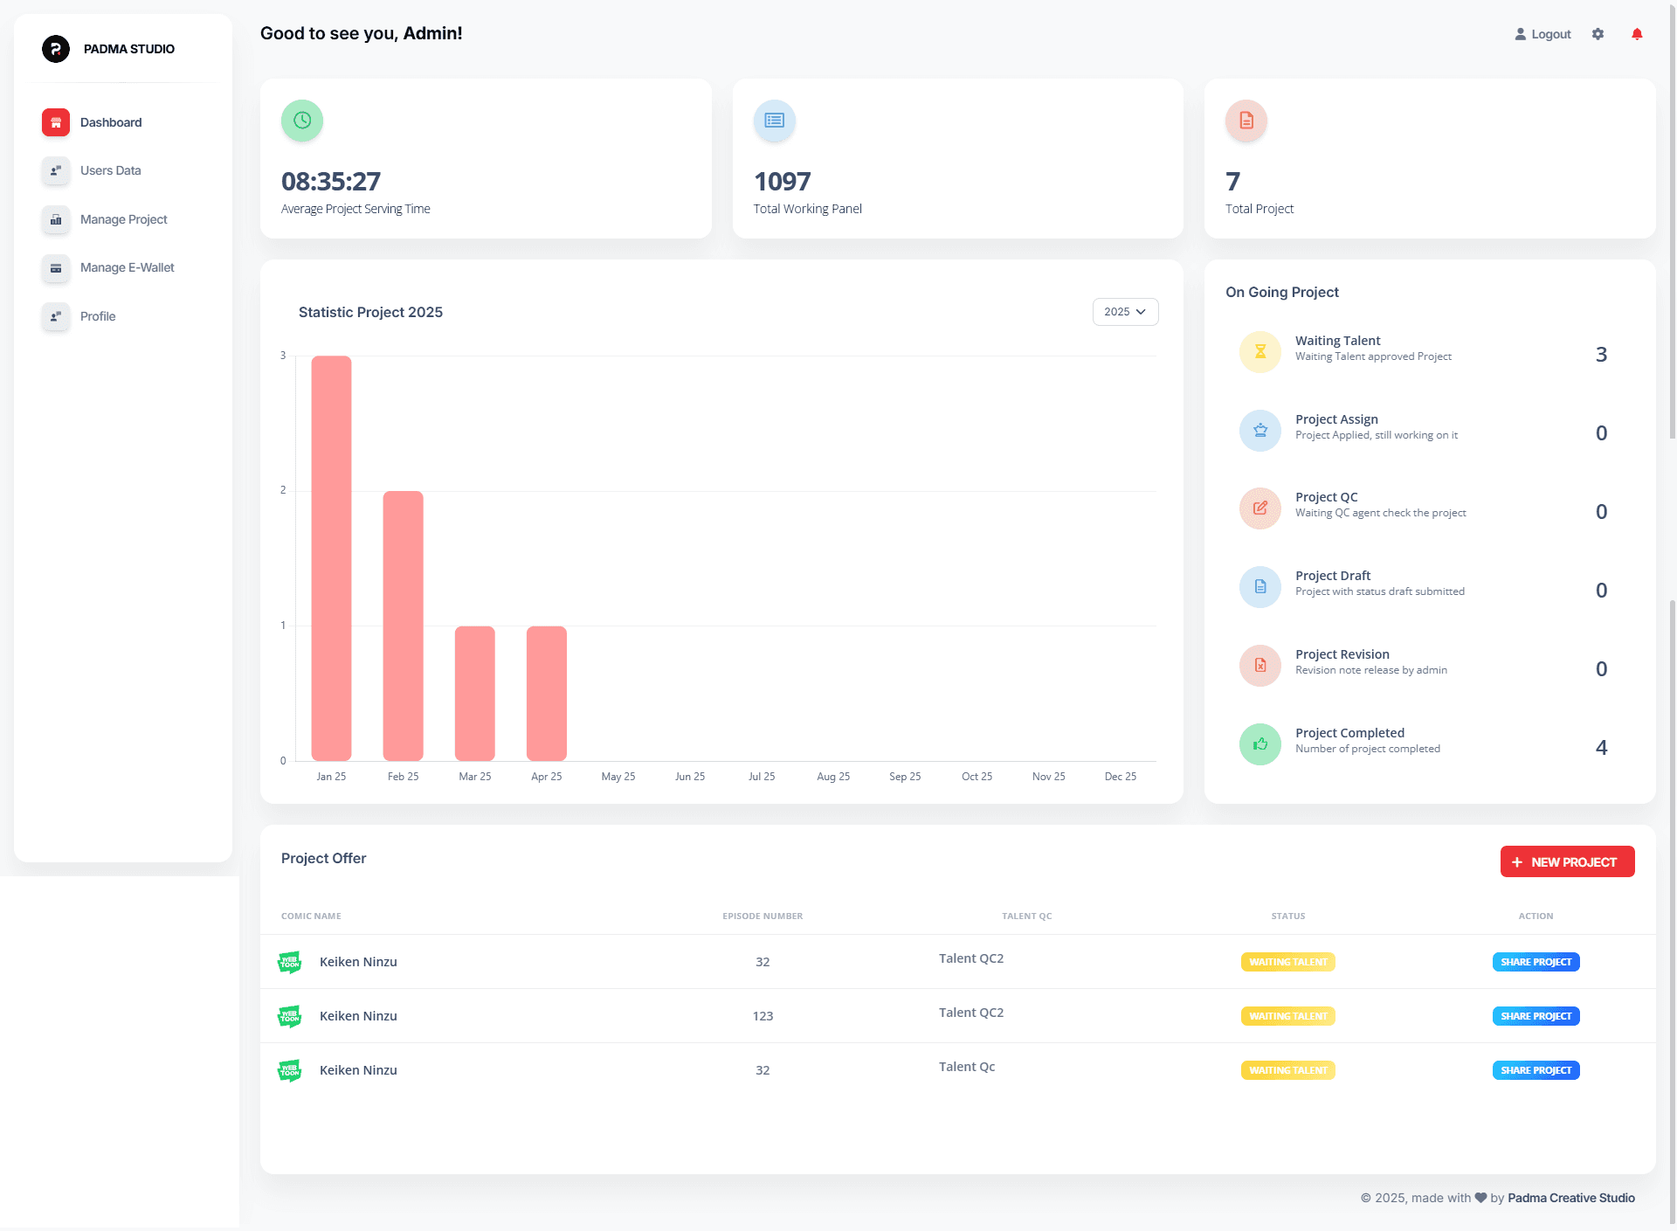The width and height of the screenshot is (1677, 1231).
Task: Click the Waiting Talent hourglass icon
Action: pyautogui.click(x=1259, y=352)
